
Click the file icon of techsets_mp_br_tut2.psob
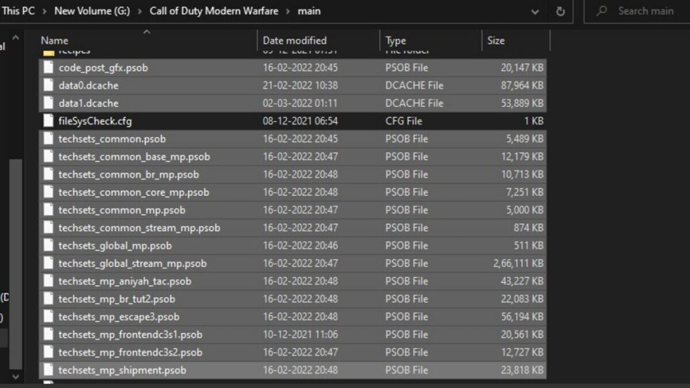point(49,298)
